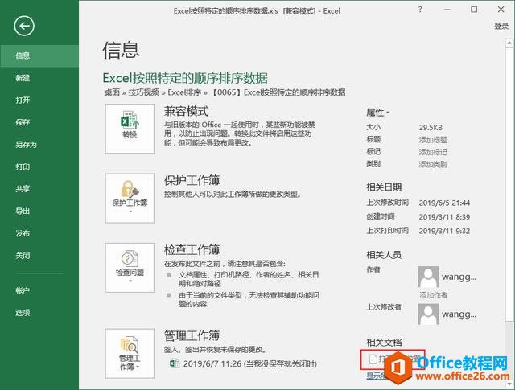Click the created time 2019/3/11 8:39
Image resolution: width=515 pixels, height=390 pixels.
tap(444, 217)
